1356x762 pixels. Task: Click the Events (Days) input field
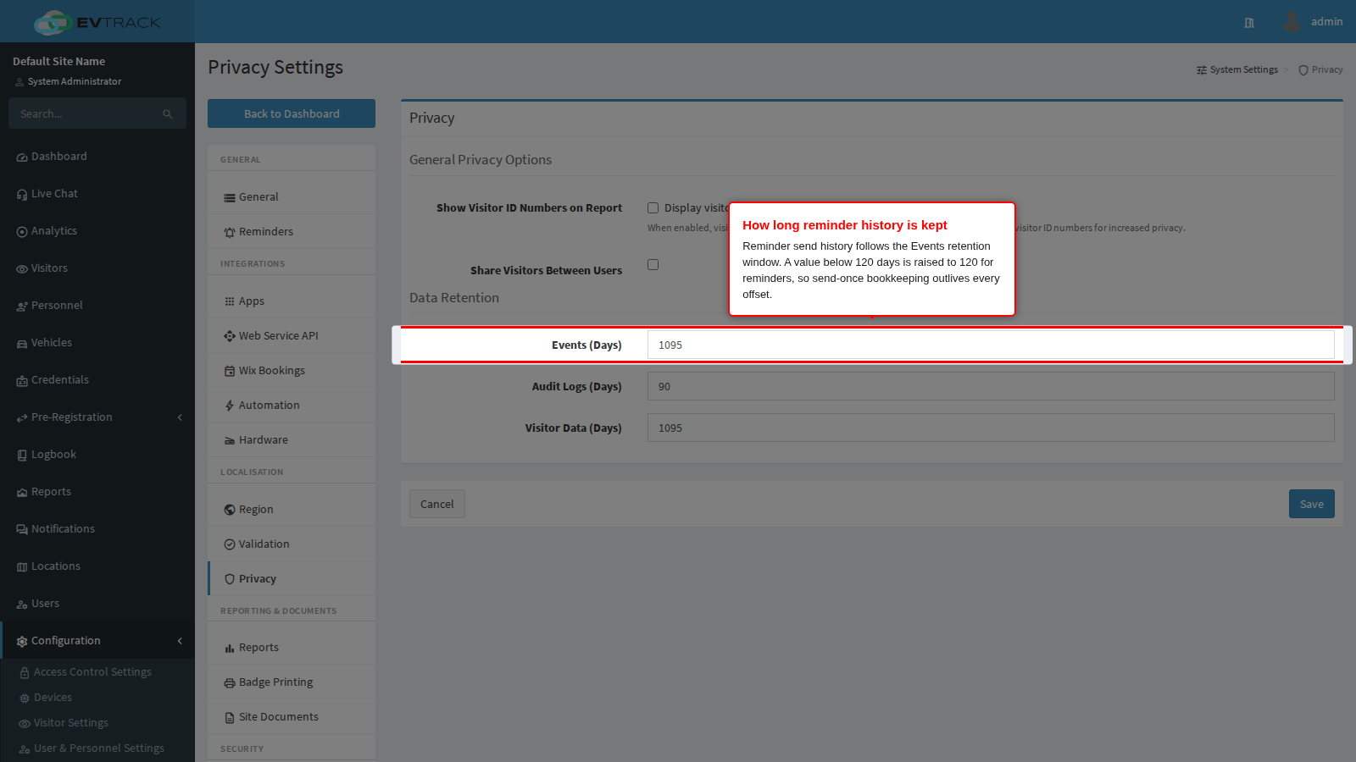tap(991, 345)
